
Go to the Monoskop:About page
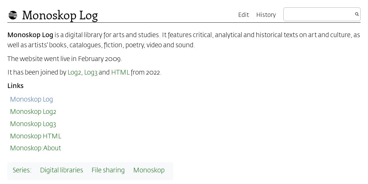coord(36,148)
